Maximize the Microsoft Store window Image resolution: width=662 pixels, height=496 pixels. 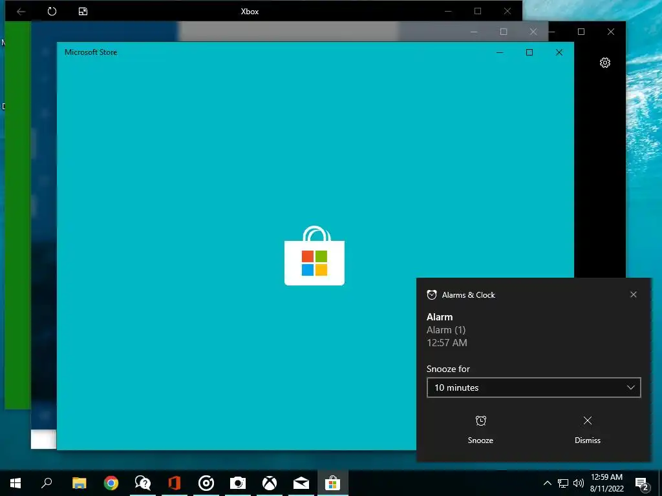(529, 52)
